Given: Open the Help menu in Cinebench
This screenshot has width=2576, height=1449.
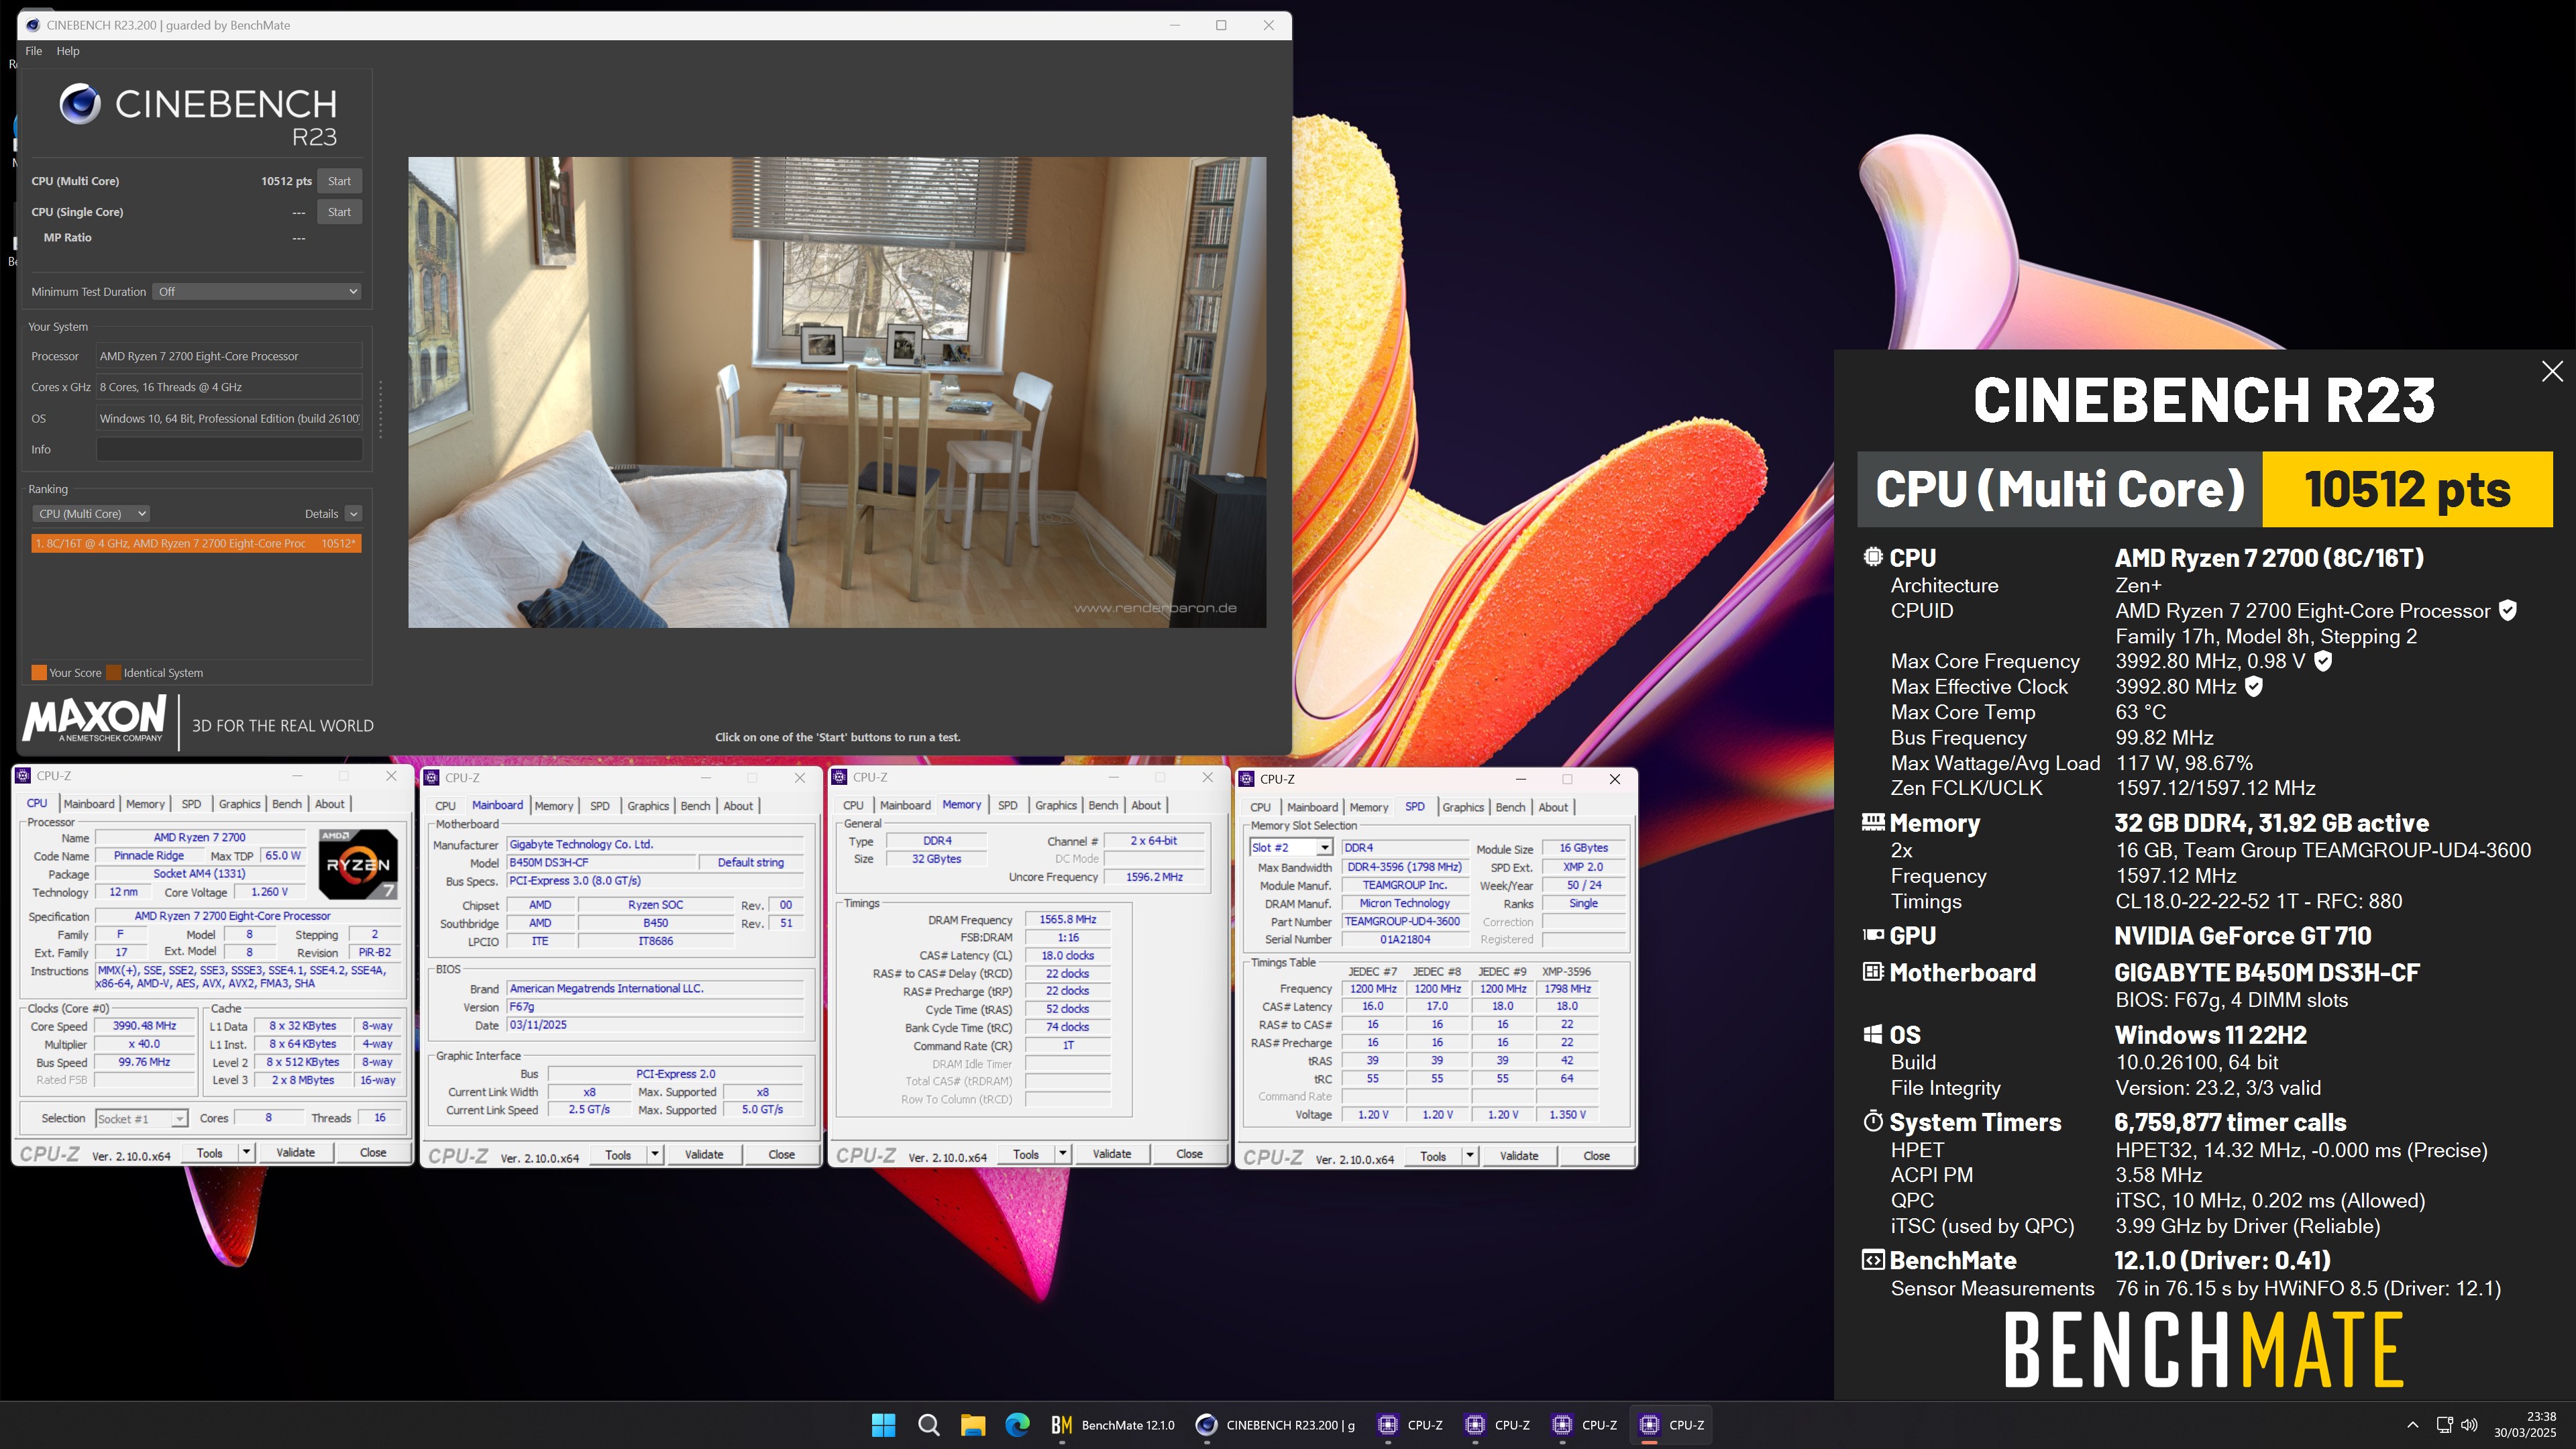Looking at the screenshot, I should [x=68, y=51].
